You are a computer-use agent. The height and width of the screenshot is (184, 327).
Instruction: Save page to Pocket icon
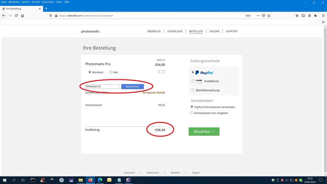coord(264,16)
